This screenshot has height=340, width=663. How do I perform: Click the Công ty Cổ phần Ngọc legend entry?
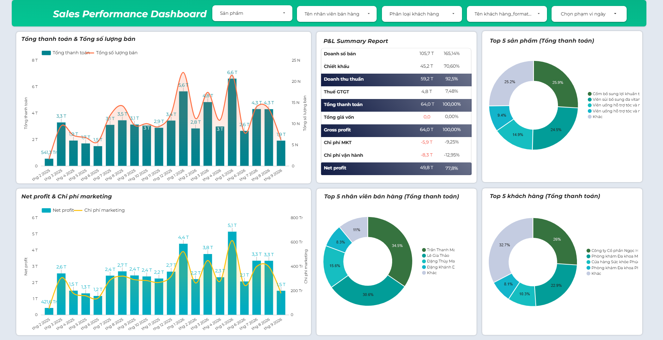(612, 251)
